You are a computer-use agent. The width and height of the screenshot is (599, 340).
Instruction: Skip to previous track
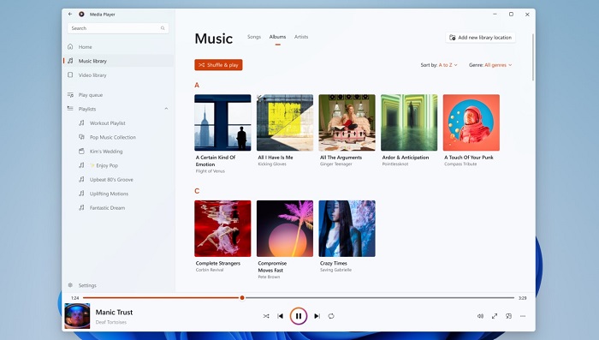[x=281, y=316]
